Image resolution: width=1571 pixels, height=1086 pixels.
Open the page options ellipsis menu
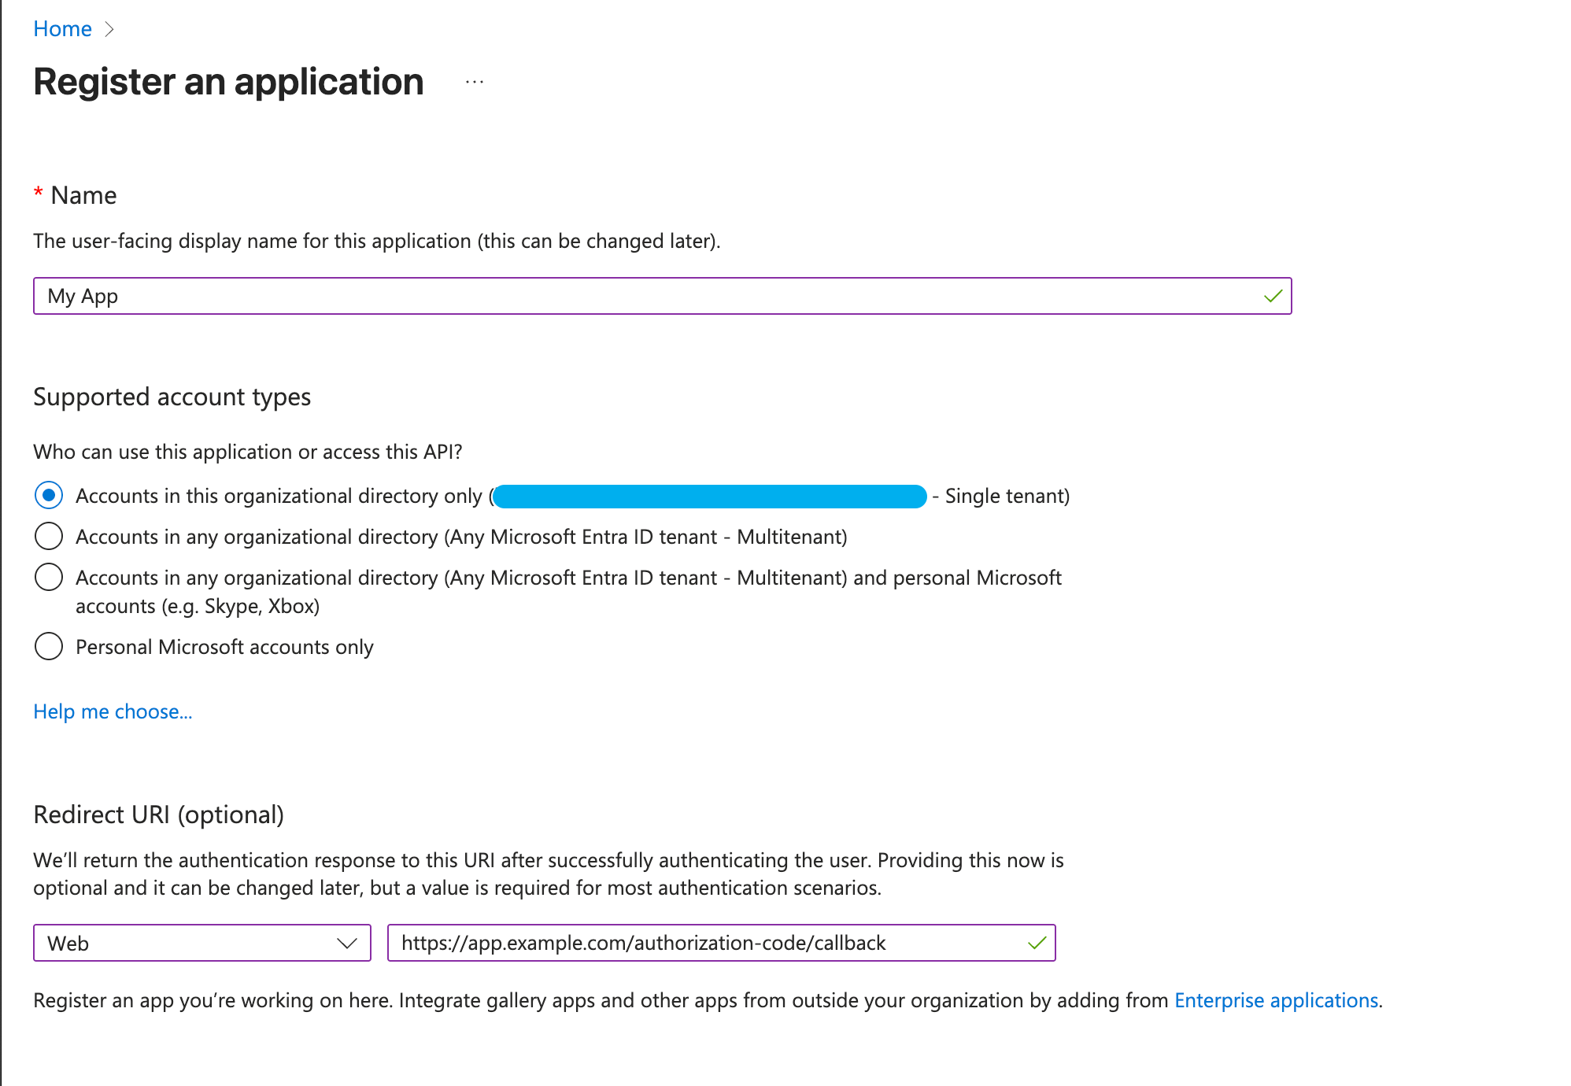click(x=473, y=82)
